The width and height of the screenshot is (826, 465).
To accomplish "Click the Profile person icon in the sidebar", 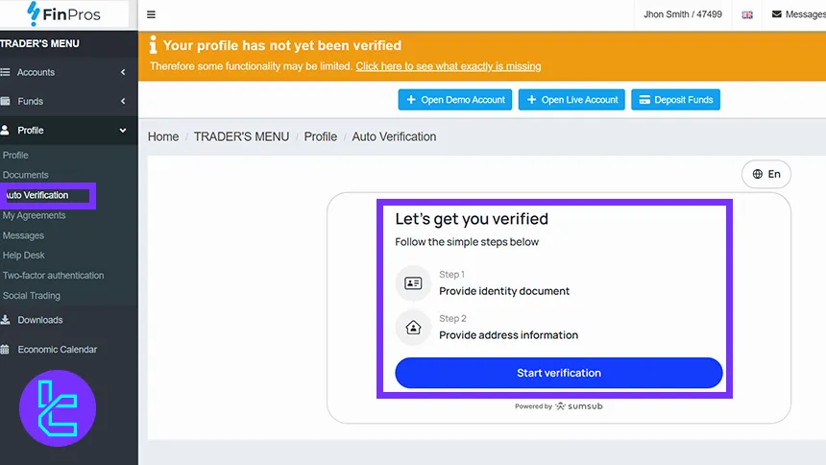I will (5, 130).
